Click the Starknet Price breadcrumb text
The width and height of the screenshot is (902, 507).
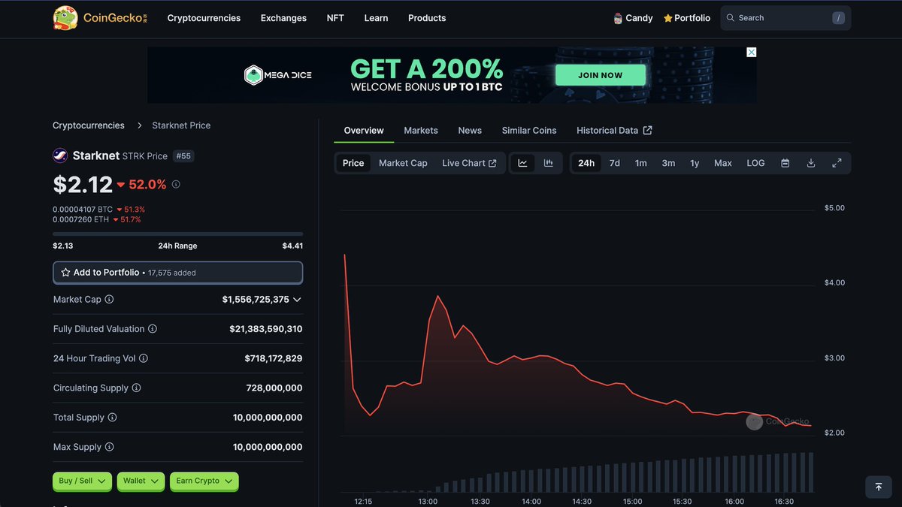click(181, 125)
